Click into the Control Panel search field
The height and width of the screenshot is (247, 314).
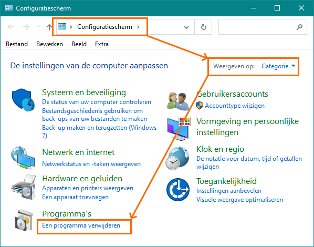[263, 27]
